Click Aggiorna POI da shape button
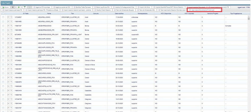The image size is (251, 112). click(42, 7)
